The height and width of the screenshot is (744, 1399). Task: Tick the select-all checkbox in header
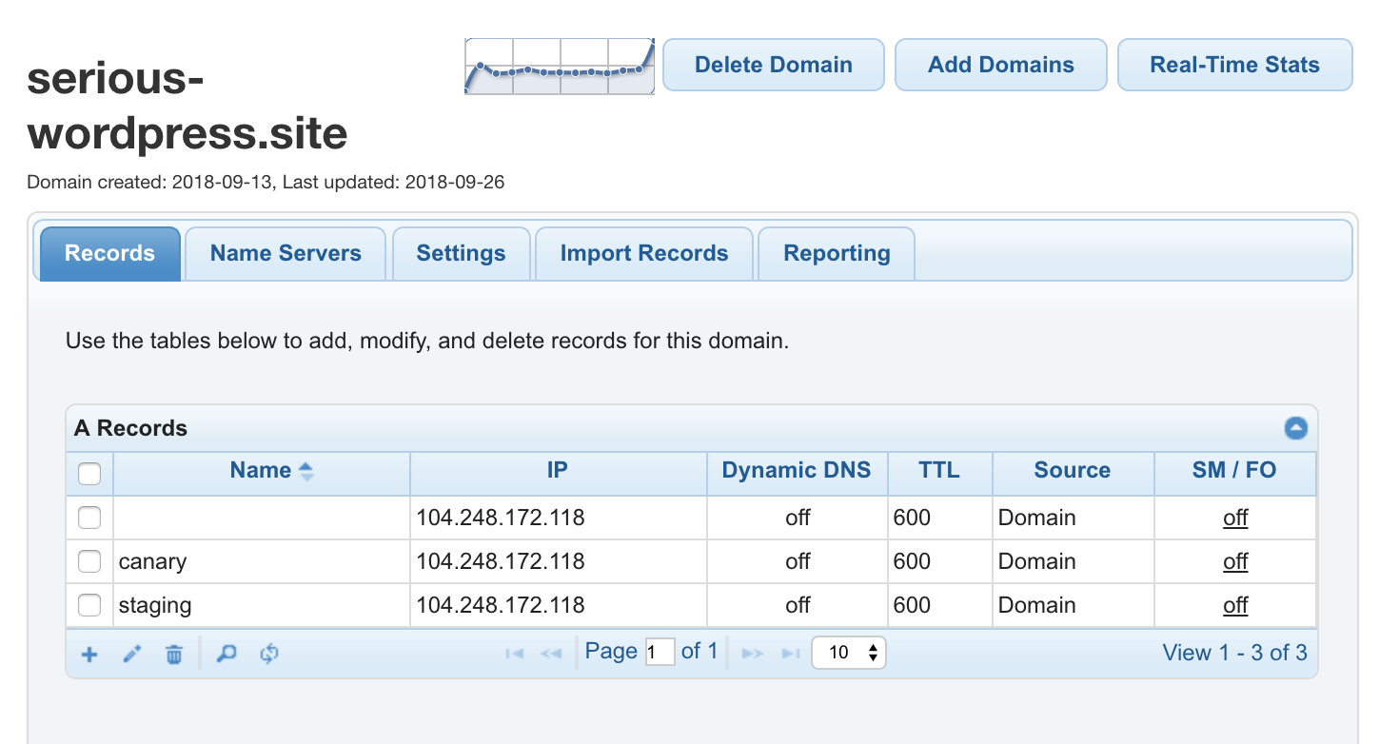coord(89,473)
